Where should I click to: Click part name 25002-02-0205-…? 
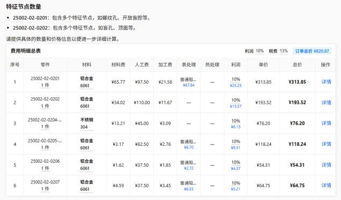(45, 141)
